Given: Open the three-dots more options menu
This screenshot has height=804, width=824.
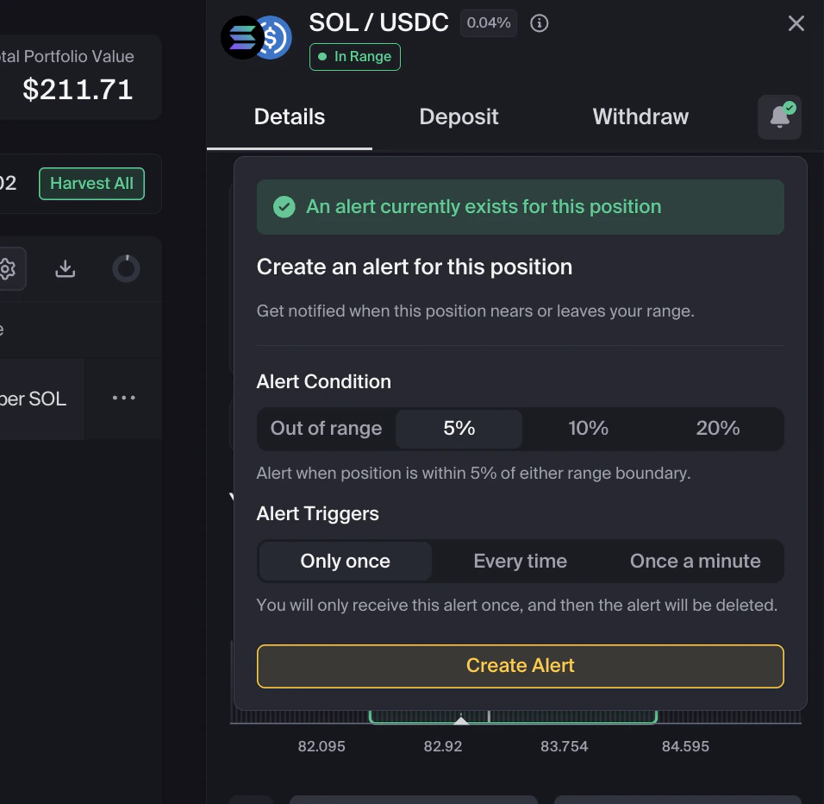Looking at the screenshot, I should (x=124, y=398).
